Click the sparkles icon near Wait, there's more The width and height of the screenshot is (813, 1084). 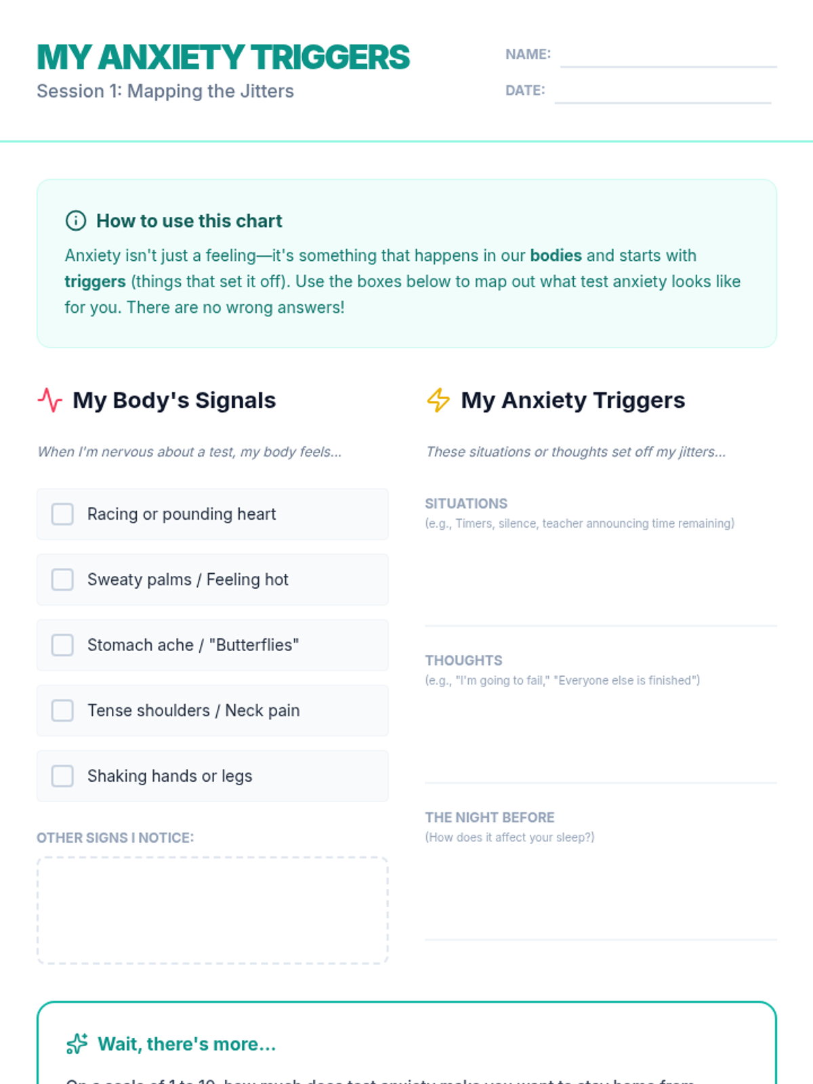click(77, 1044)
